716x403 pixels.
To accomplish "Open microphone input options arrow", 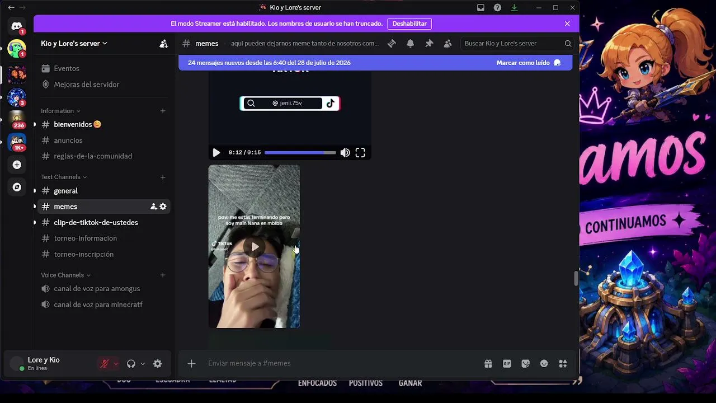I will 116,364.
